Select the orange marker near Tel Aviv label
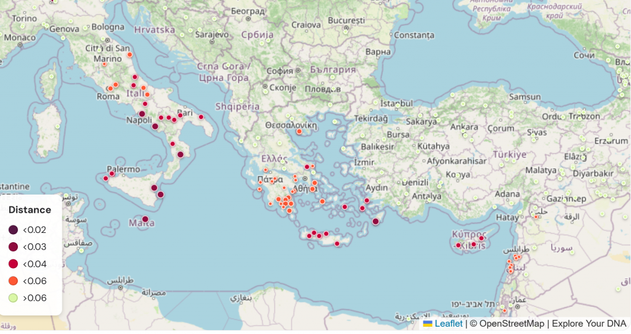 click(504, 311)
